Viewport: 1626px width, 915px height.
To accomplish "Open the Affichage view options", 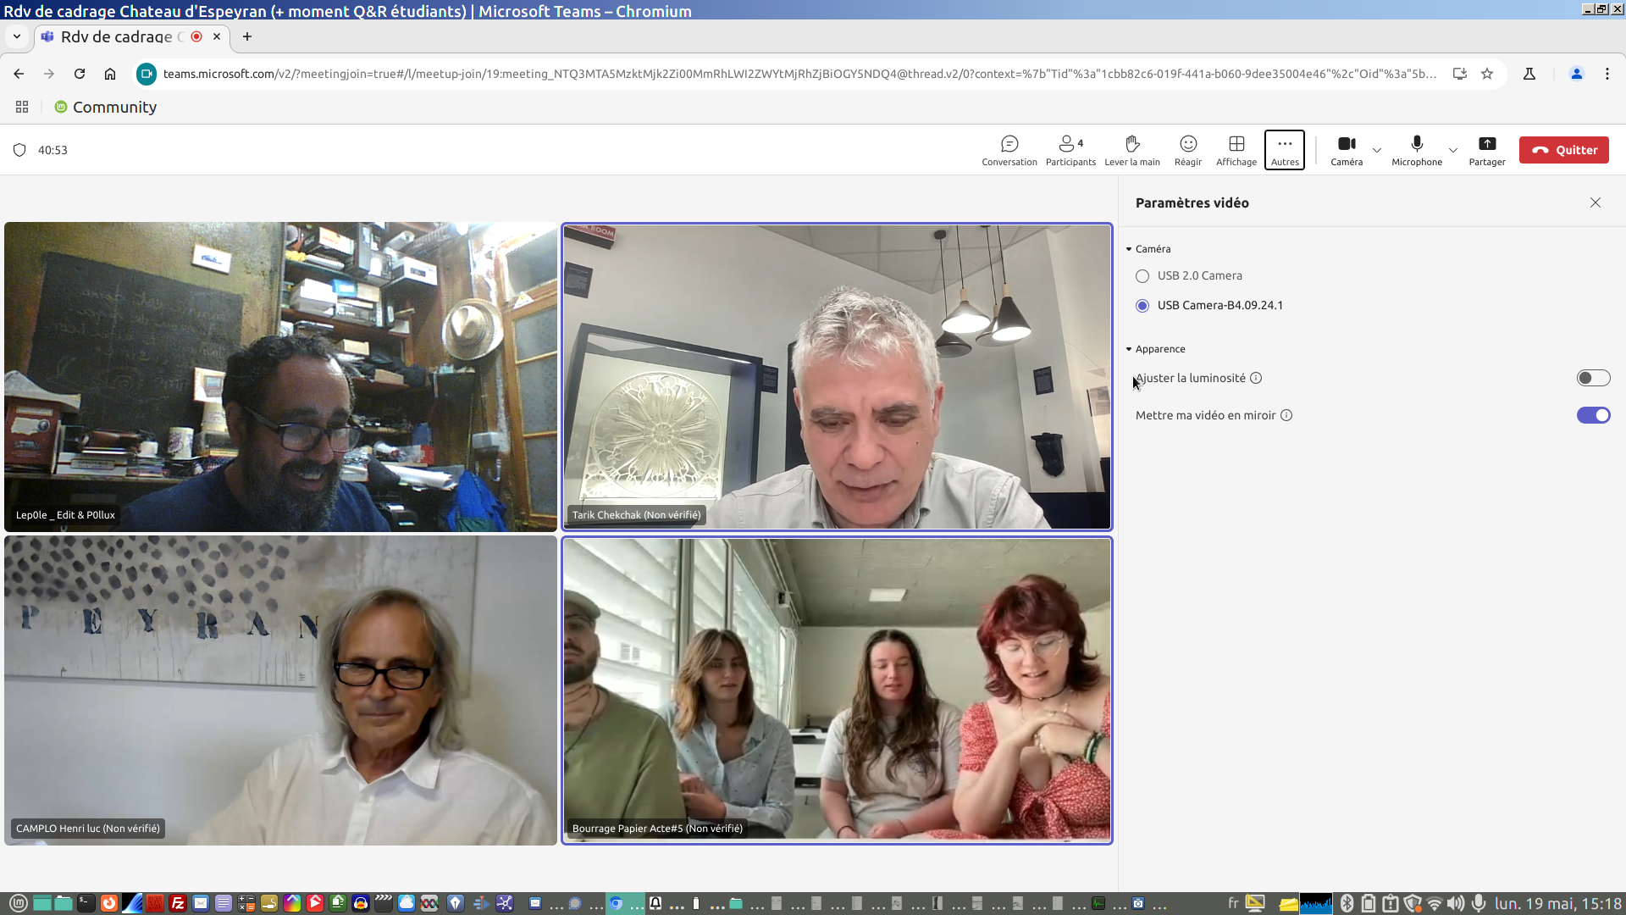I will coord(1236,150).
